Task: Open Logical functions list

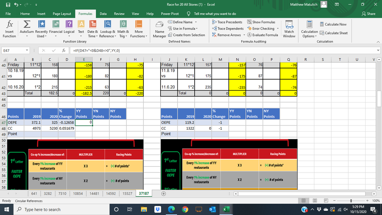Action: coord(69,29)
